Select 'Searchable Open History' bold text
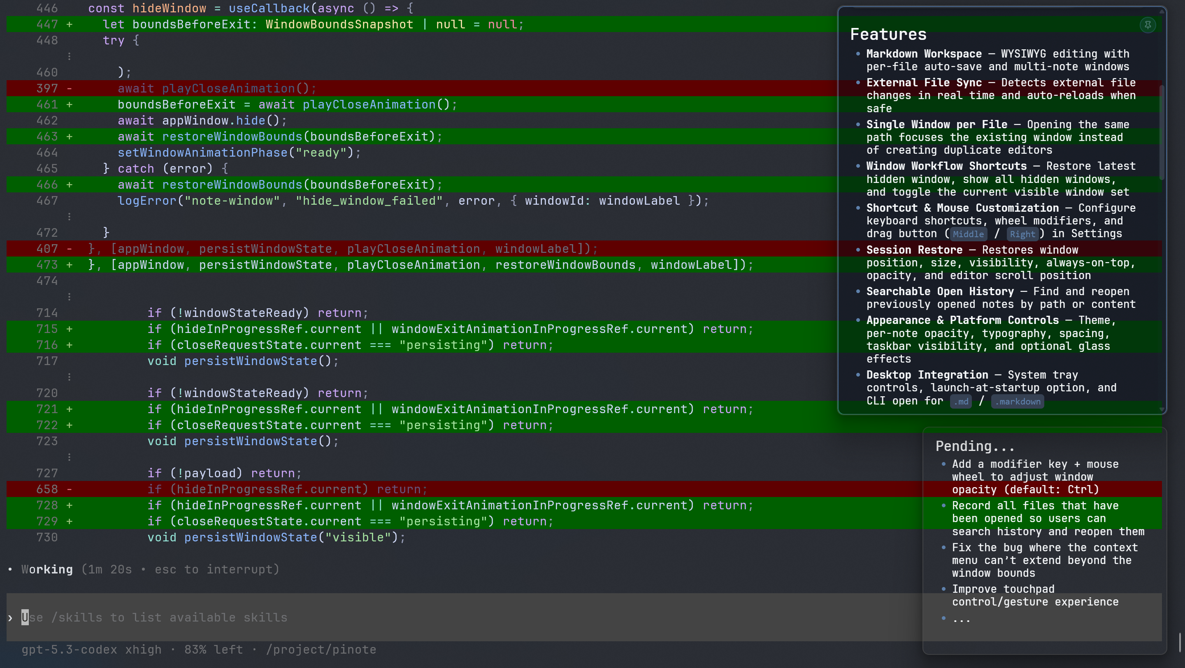 click(940, 291)
